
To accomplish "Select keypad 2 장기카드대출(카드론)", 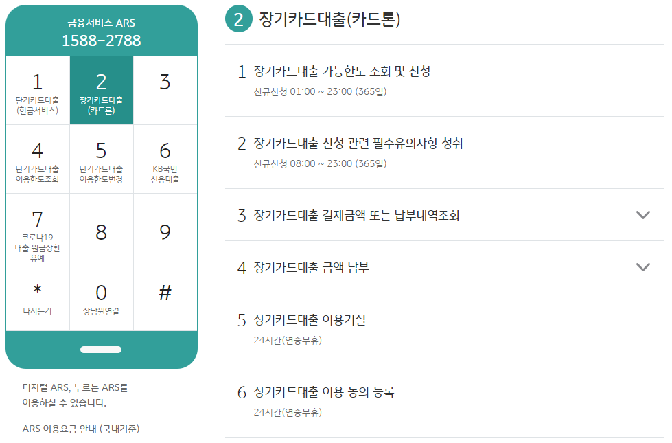I will click(102, 91).
